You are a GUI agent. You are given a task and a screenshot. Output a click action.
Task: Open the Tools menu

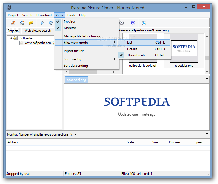[x=71, y=15]
